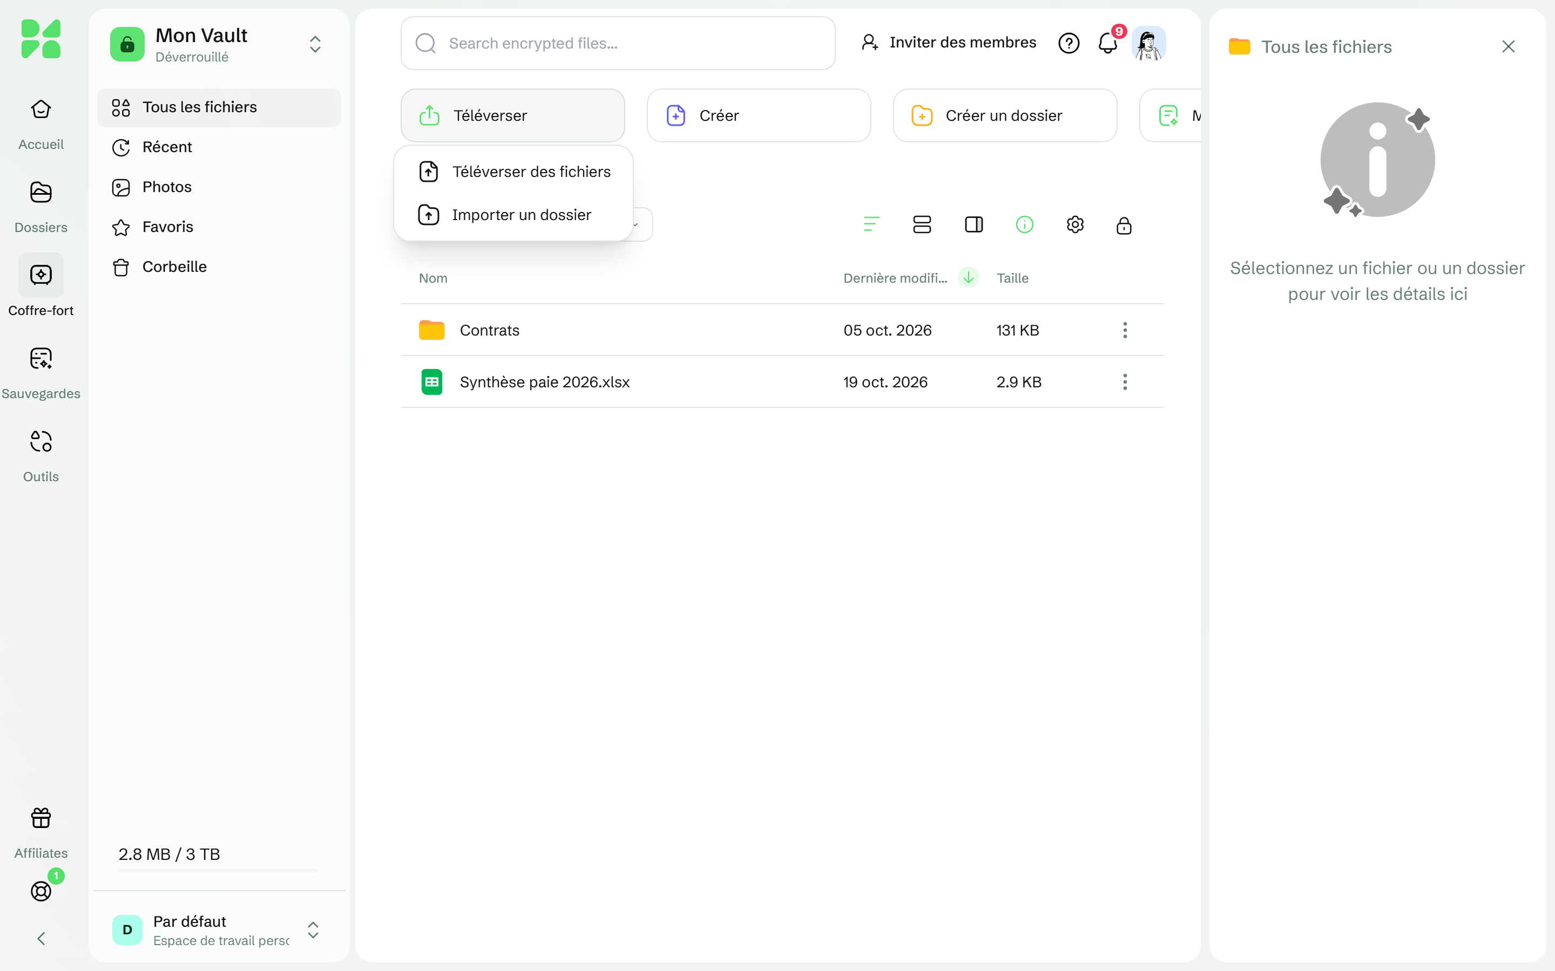
Task: Open the Corbeille
Action: [x=219, y=266]
